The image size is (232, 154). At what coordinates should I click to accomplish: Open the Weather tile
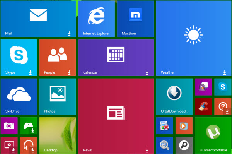194,38
